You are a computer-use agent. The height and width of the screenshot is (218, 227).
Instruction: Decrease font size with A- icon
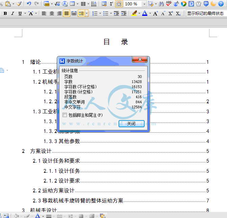[x=163, y=13]
